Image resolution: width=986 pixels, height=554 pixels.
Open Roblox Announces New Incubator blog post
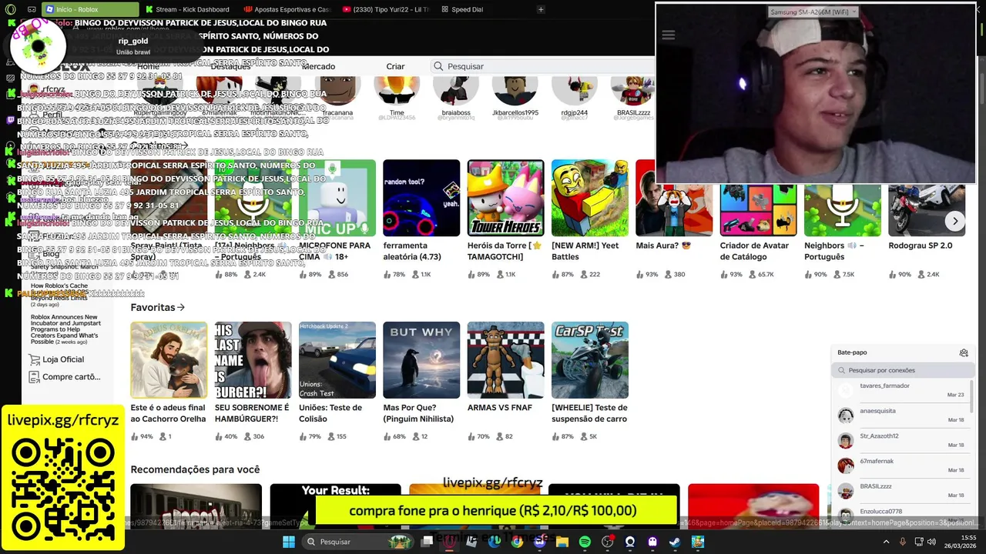pyautogui.click(x=65, y=329)
